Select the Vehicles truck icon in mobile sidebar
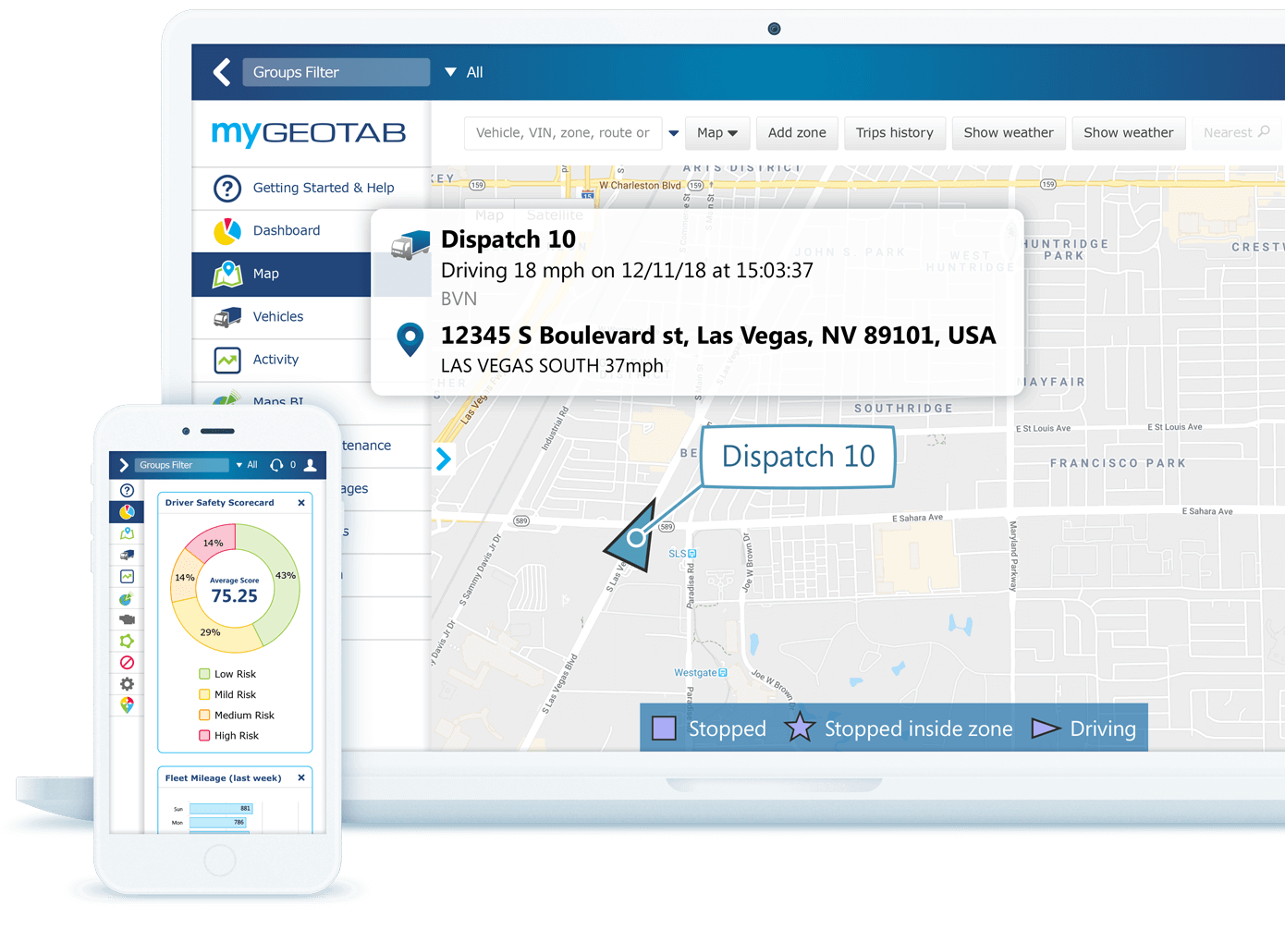 (x=126, y=555)
